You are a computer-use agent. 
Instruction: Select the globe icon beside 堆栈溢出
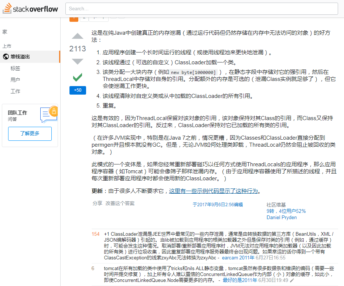click(5, 57)
